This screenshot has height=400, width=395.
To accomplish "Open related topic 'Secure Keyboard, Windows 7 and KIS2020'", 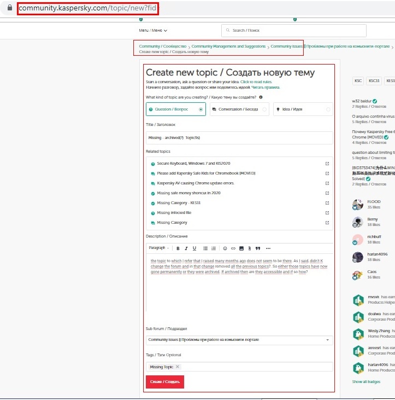I will click(x=193, y=164).
